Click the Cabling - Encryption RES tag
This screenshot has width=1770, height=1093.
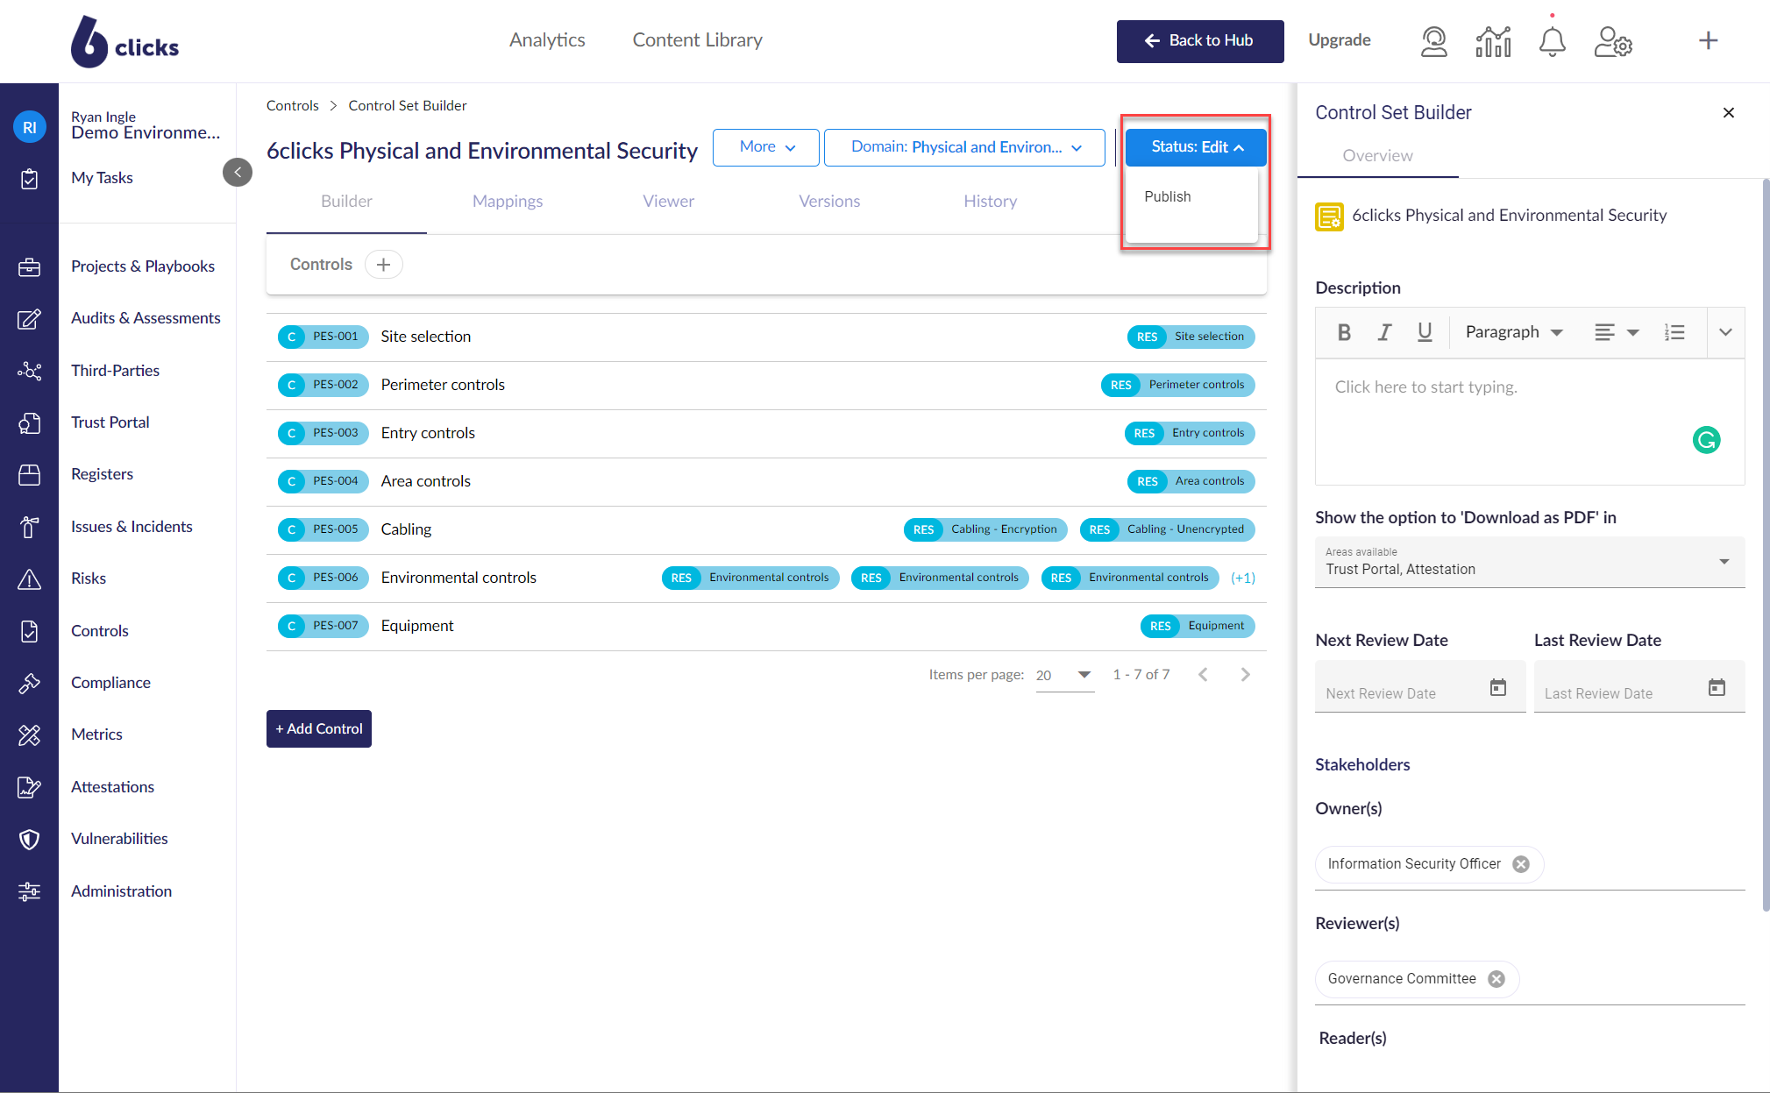(x=985, y=529)
